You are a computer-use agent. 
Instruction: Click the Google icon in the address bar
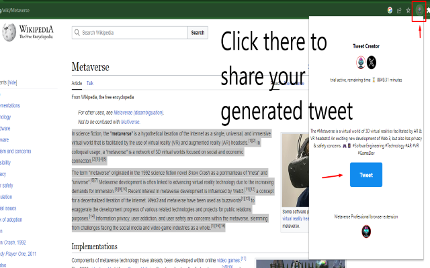[390, 11]
